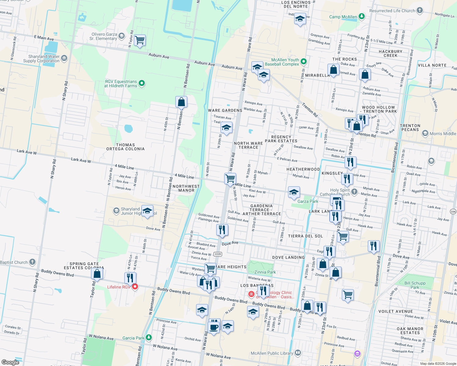Click the shopping cart icon beside Olivero Garza Sr. Elementary
The width and height of the screenshot is (457, 366).
(140, 41)
